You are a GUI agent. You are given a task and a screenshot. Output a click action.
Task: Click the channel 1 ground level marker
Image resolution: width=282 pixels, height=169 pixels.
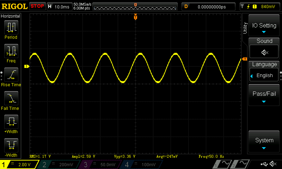pos(27,67)
